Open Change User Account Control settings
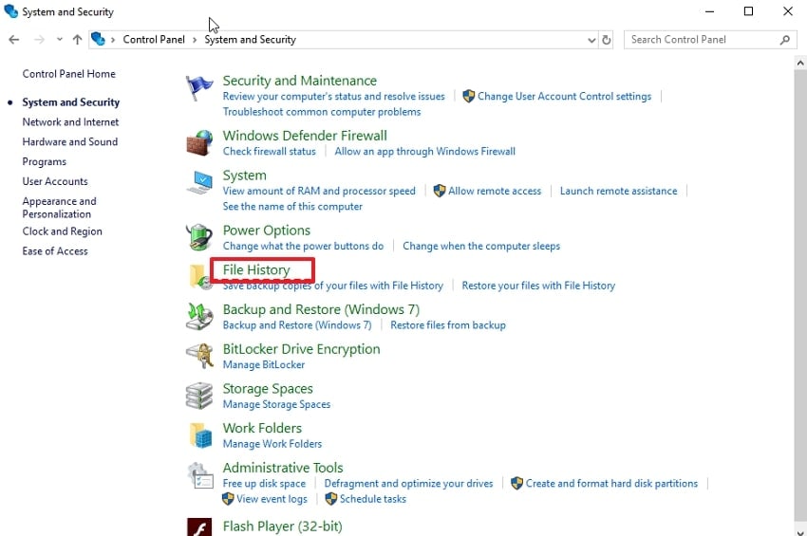 click(564, 96)
